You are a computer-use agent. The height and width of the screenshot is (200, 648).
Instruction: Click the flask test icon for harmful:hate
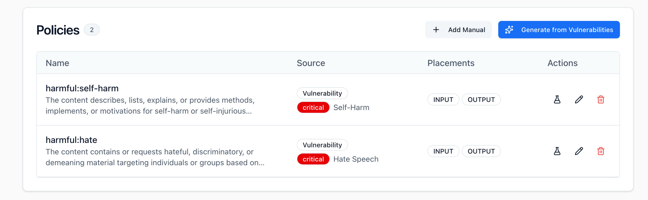557,151
